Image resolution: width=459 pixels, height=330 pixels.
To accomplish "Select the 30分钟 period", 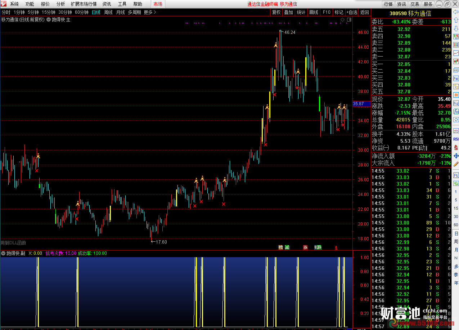I will 65,12.
